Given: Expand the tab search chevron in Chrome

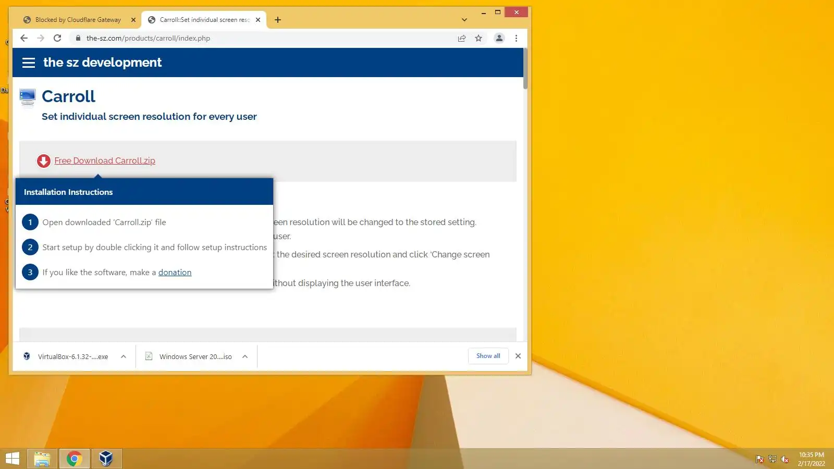Looking at the screenshot, I should (x=464, y=20).
